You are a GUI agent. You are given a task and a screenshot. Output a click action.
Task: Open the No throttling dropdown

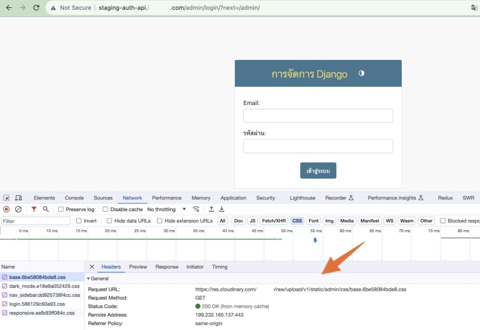(x=166, y=210)
